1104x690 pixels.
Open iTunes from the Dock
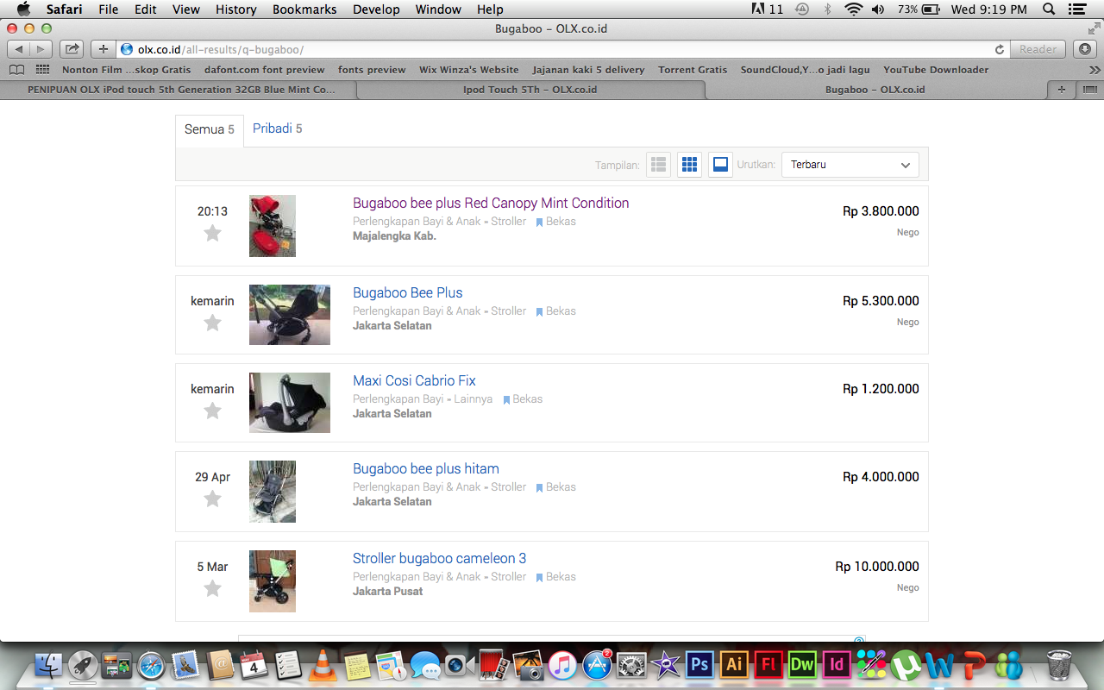coord(562,665)
